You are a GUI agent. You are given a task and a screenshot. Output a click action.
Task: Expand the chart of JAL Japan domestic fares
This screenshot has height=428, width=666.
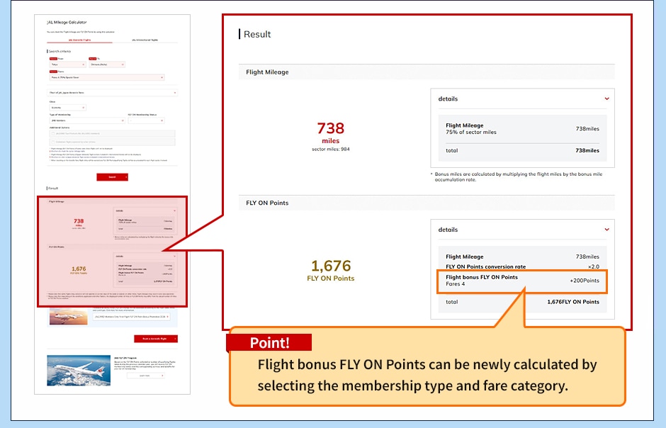(112, 93)
